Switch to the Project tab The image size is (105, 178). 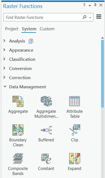click(x=12, y=29)
